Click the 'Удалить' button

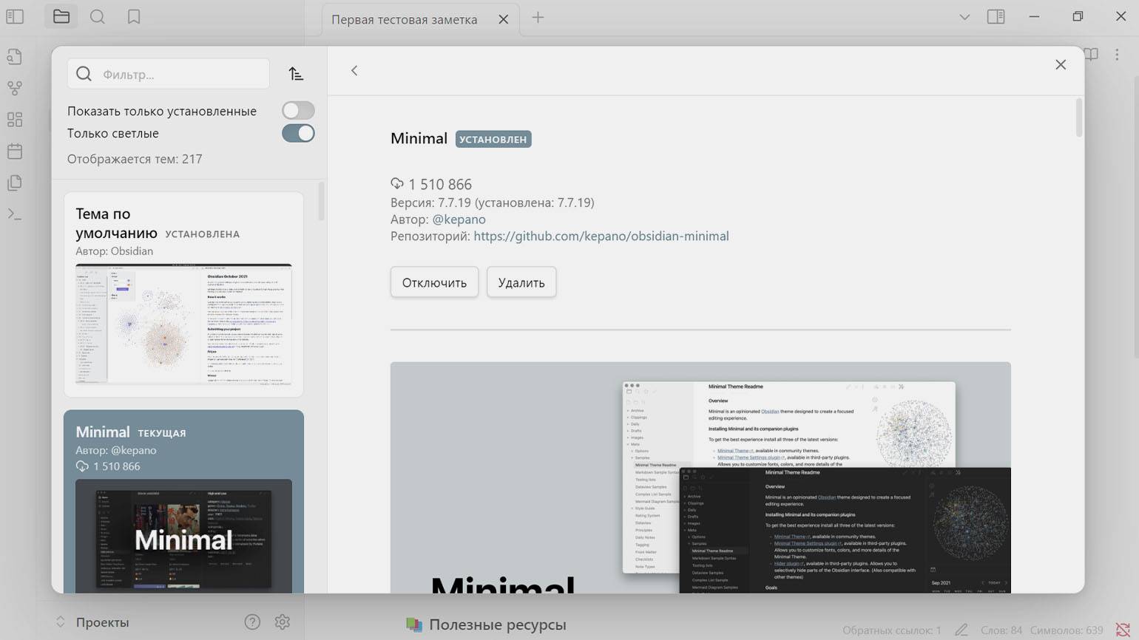(521, 282)
